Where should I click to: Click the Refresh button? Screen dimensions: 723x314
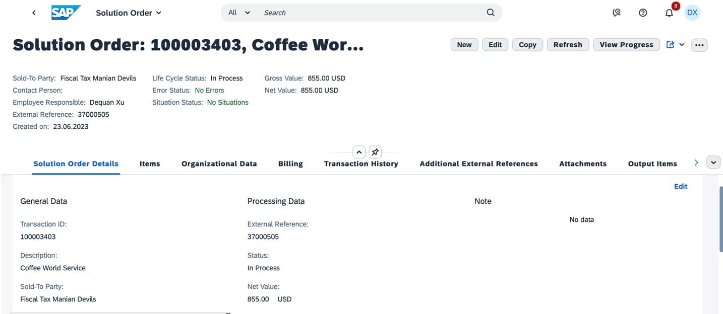click(568, 45)
